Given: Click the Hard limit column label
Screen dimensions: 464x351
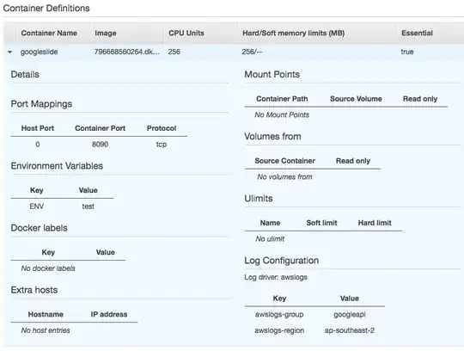Looking at the screenshot, I should (375, 223).
